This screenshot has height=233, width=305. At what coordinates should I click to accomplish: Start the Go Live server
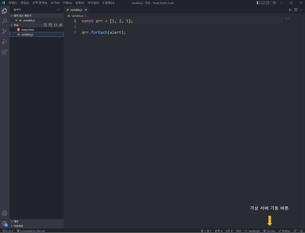tap(269, 231)
